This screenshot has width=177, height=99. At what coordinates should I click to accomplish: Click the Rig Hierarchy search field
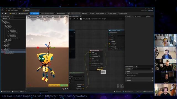pyautogui.click(x=18, y=18)
